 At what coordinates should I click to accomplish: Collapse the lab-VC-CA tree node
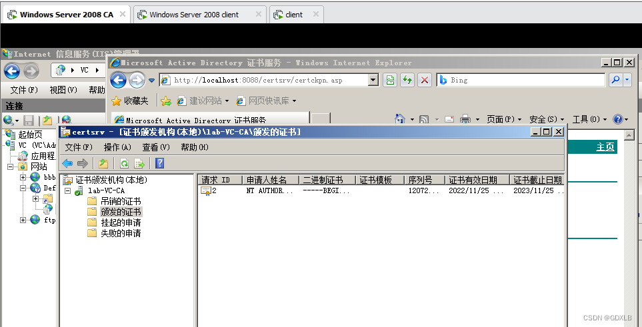67,190
